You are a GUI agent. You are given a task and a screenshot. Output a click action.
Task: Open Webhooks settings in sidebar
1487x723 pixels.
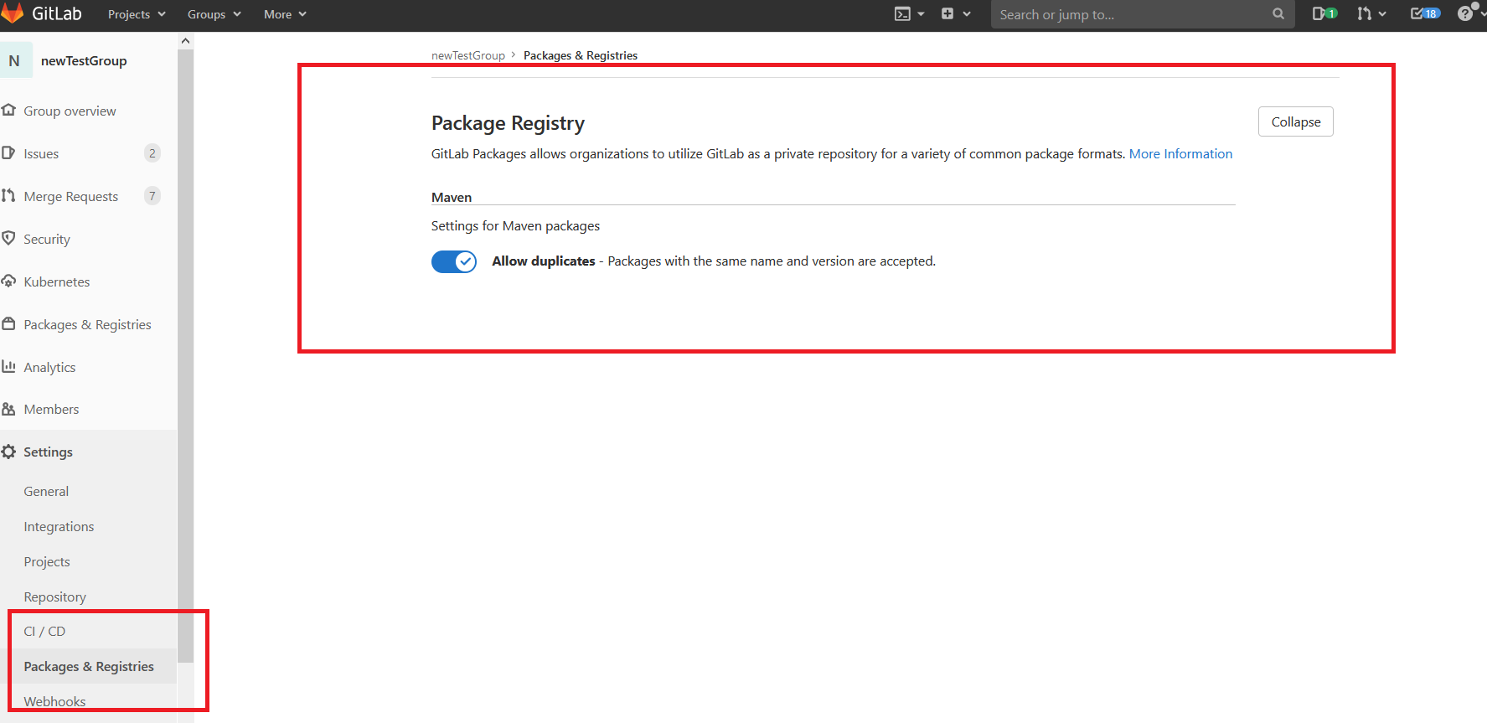pos(54,701)
